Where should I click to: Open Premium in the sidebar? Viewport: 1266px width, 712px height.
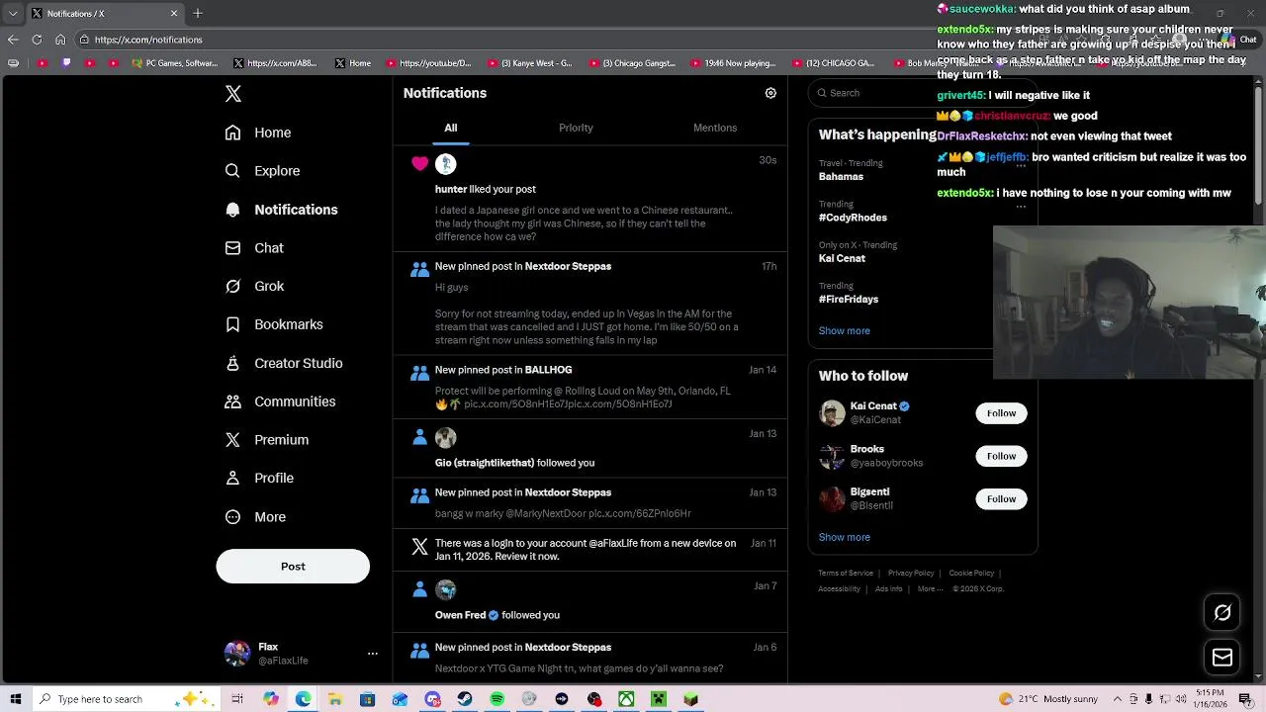(267, 440)
